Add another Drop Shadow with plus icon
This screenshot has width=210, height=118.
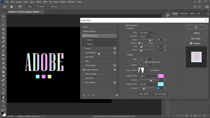(x=115, y=83)
